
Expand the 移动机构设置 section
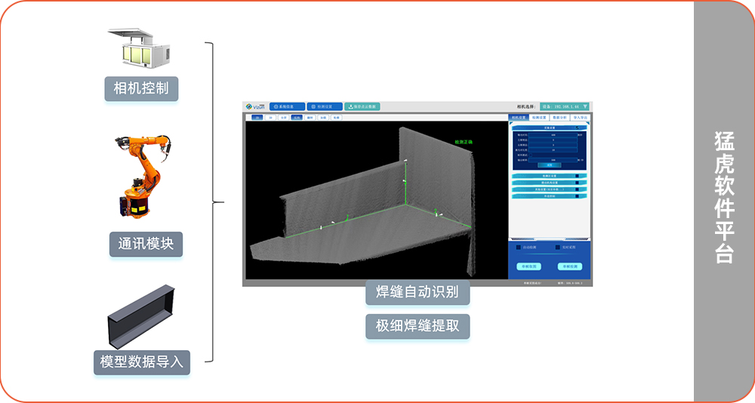tap(550, 183)
